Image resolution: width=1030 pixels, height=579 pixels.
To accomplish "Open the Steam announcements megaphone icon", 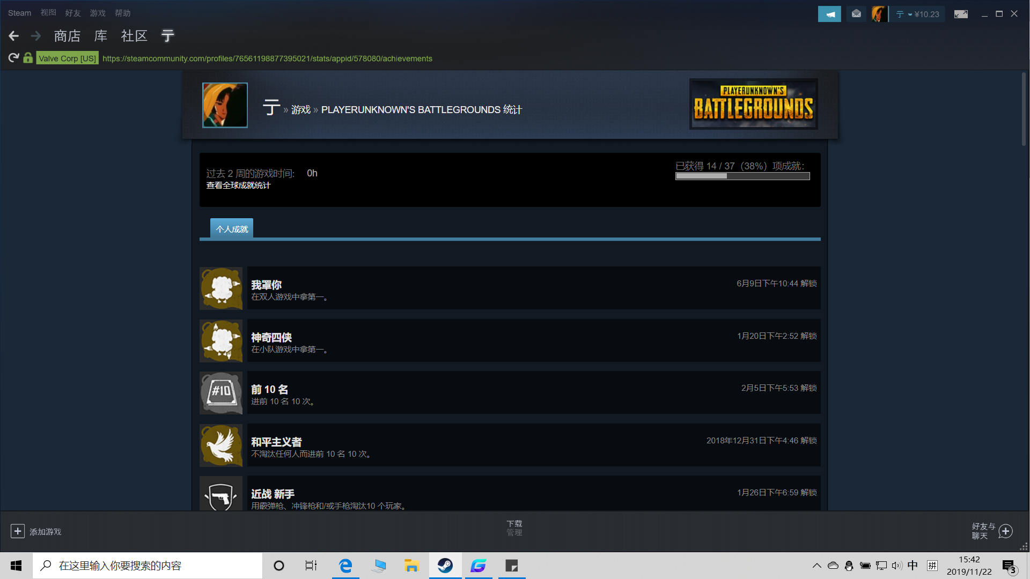I will click(x=829, y=14).
